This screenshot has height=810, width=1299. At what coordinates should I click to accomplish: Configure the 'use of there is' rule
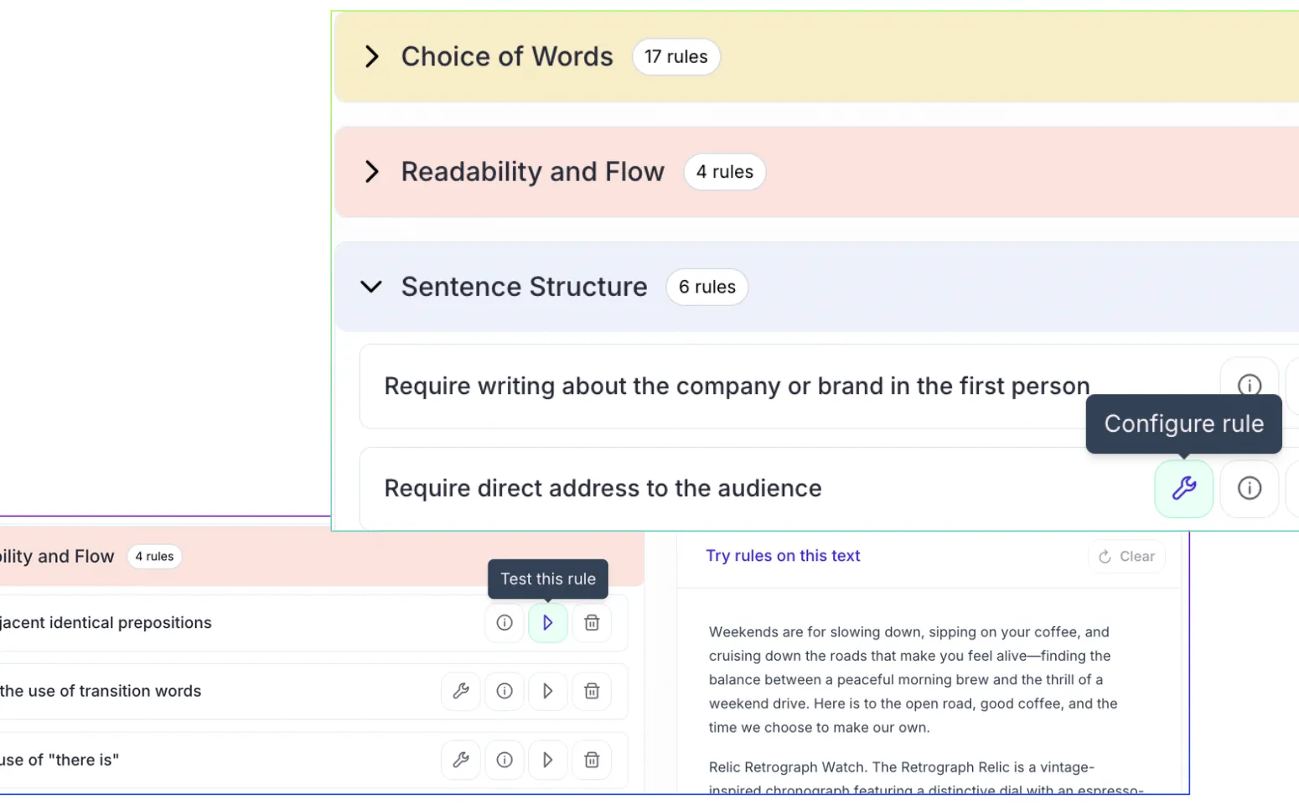pos(460,760)
